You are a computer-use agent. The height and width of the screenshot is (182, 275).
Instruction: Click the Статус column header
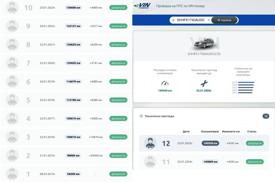tap(252, 131)
